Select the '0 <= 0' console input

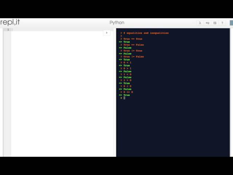[x=128, y=92]
